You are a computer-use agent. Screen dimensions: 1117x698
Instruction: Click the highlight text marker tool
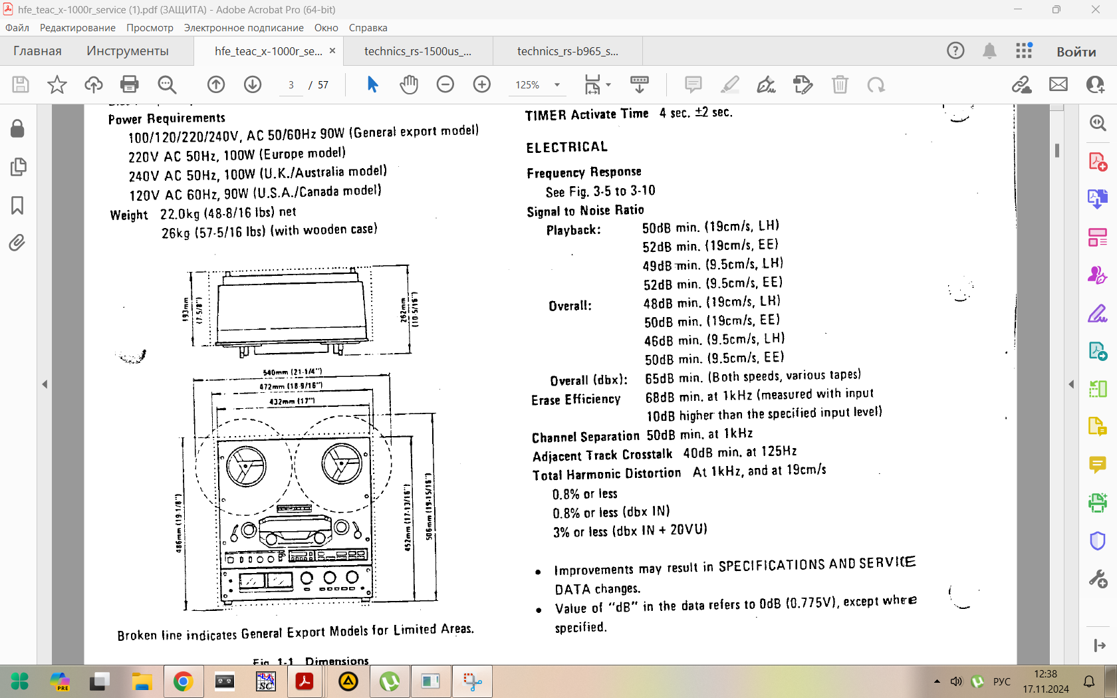pyautogui.click(x=730, y=84)
